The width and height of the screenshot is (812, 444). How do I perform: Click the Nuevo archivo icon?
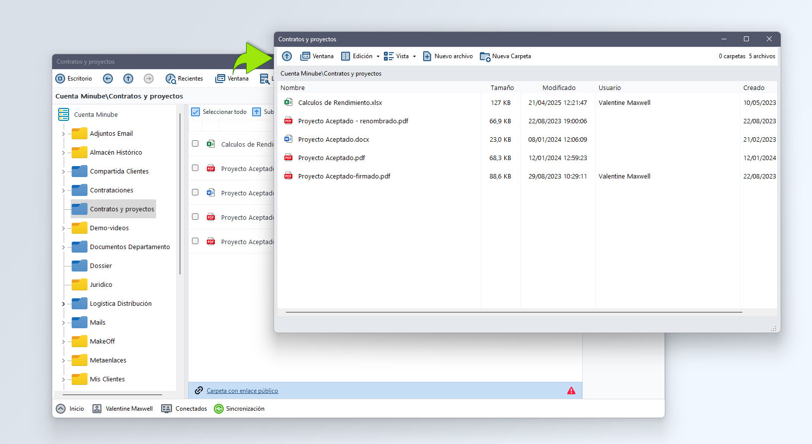tap(427, 56)
